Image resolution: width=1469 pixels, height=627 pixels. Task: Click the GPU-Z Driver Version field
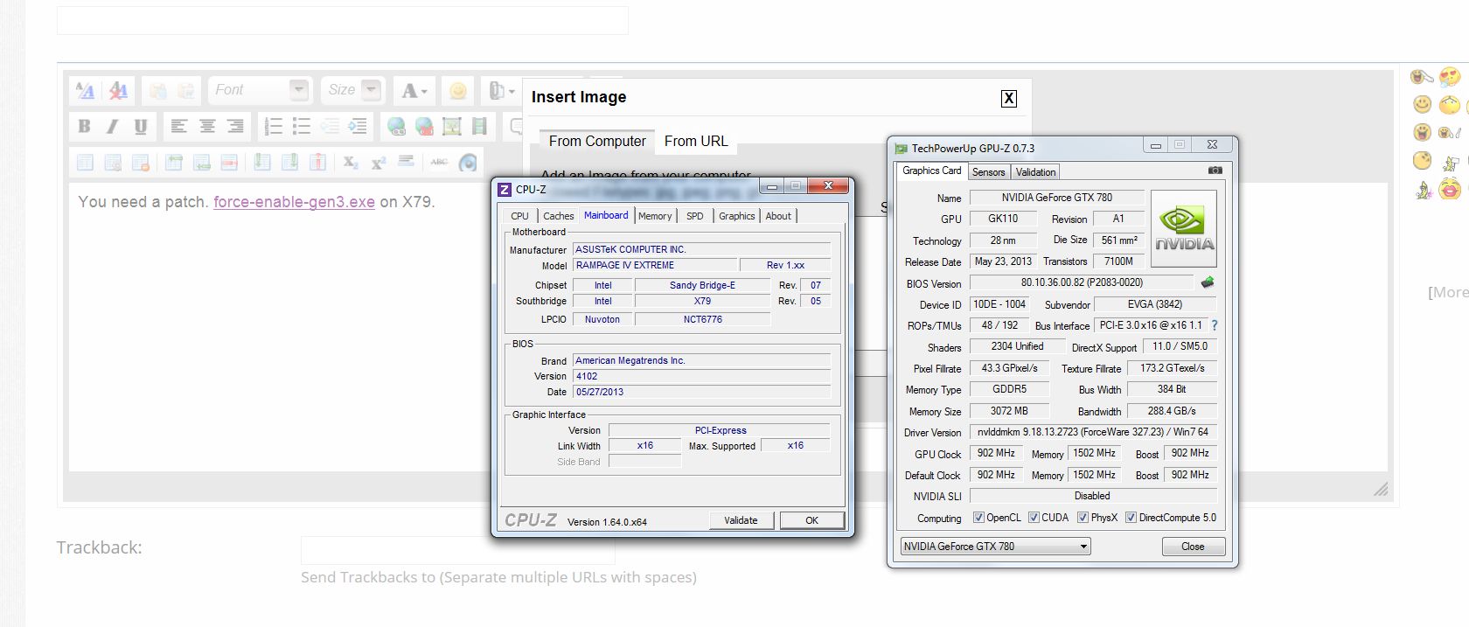point(1093,432)
